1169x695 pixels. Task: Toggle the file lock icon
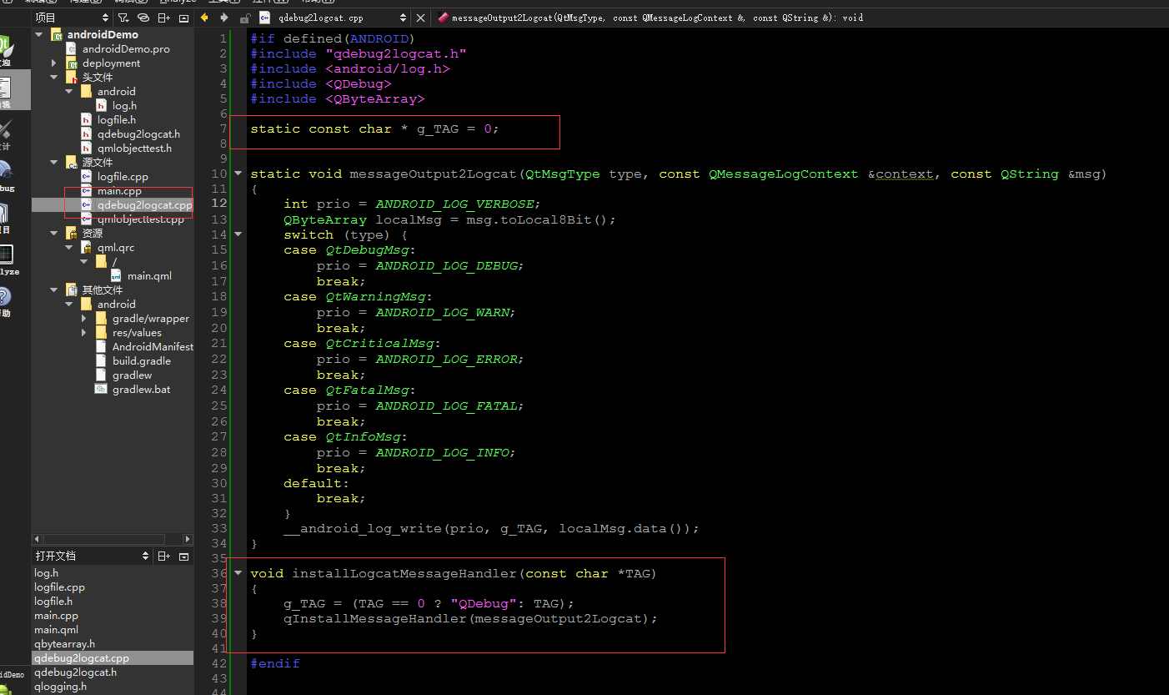pyautogui.click(x=245, y=18)
